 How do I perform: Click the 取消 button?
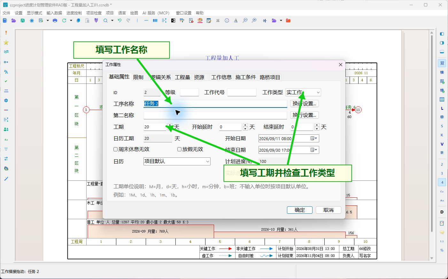328,210
